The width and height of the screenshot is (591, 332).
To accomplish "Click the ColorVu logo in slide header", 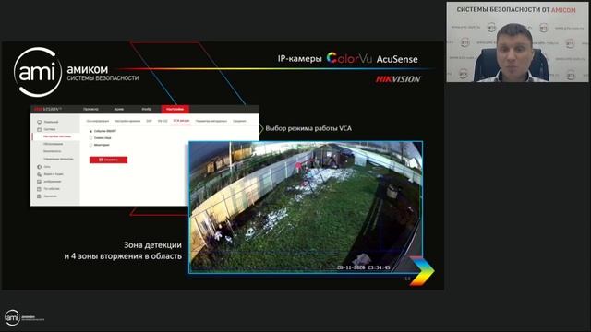I will (349, 58).
